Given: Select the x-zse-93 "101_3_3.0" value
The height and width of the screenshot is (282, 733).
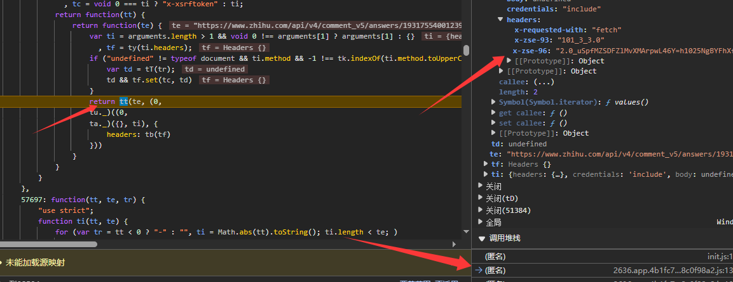Looking at the screenshot, I should click(580, 40).
